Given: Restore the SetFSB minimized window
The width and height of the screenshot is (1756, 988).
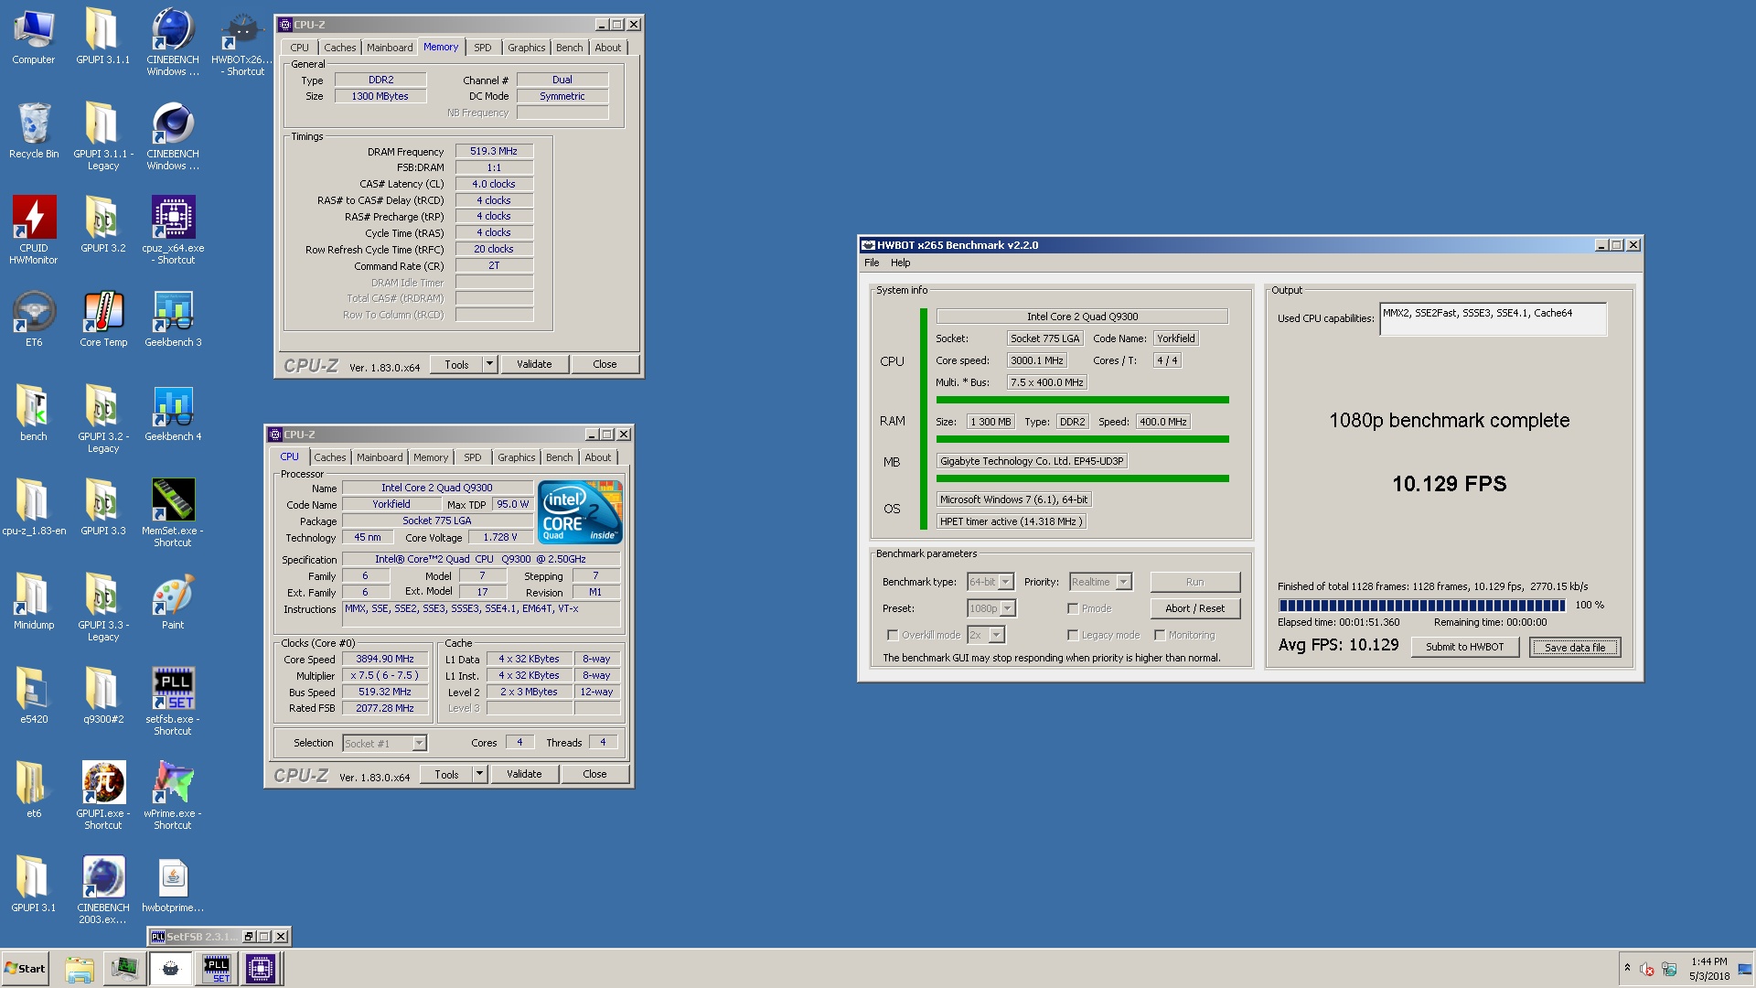Looking at the screenshot, I should (x=248, y=937).
